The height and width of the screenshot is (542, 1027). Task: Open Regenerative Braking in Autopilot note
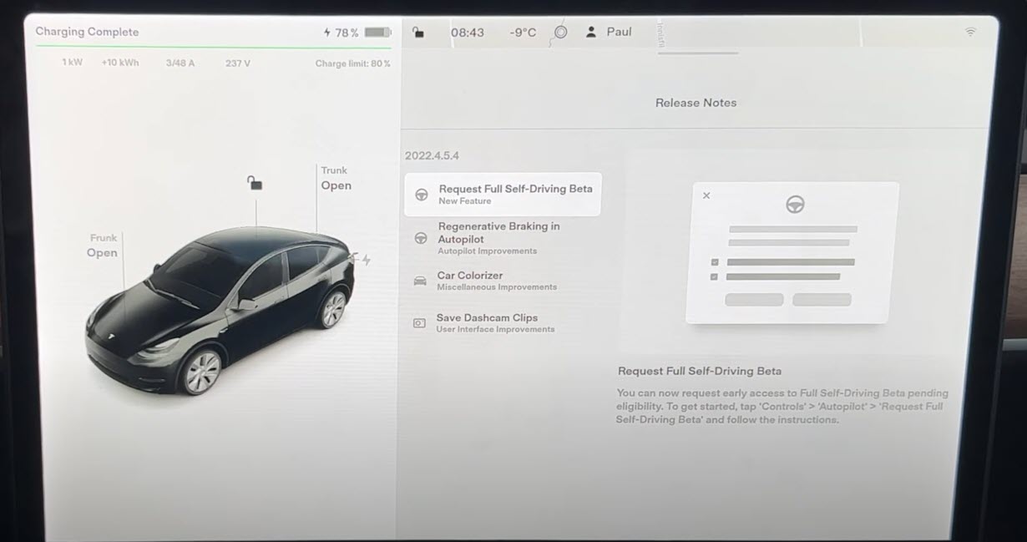(x=498, y=237)
